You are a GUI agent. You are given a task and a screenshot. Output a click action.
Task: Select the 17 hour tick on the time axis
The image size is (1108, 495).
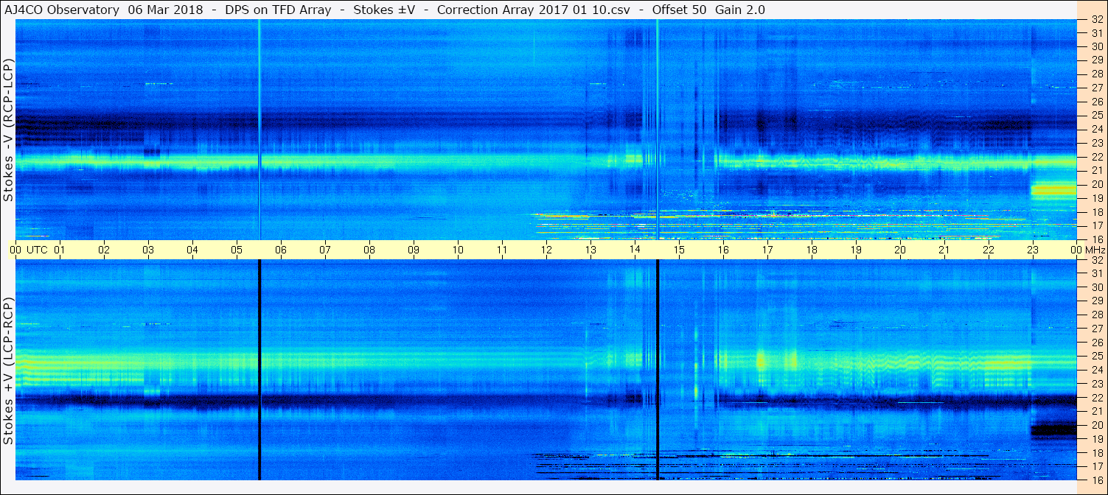[x=767, y=250]
